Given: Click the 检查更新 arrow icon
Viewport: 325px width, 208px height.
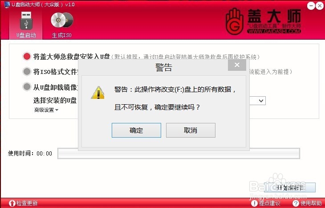Looking at the screenshot, I should coord(12,203).
